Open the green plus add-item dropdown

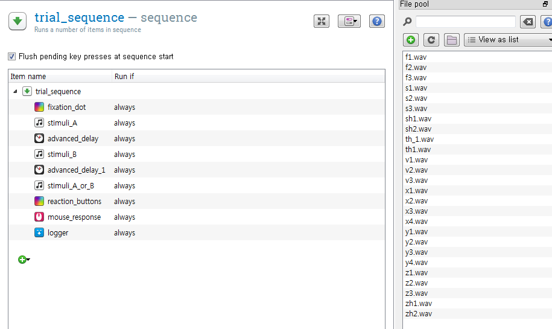pyautogui.click(x=24, y=260)
